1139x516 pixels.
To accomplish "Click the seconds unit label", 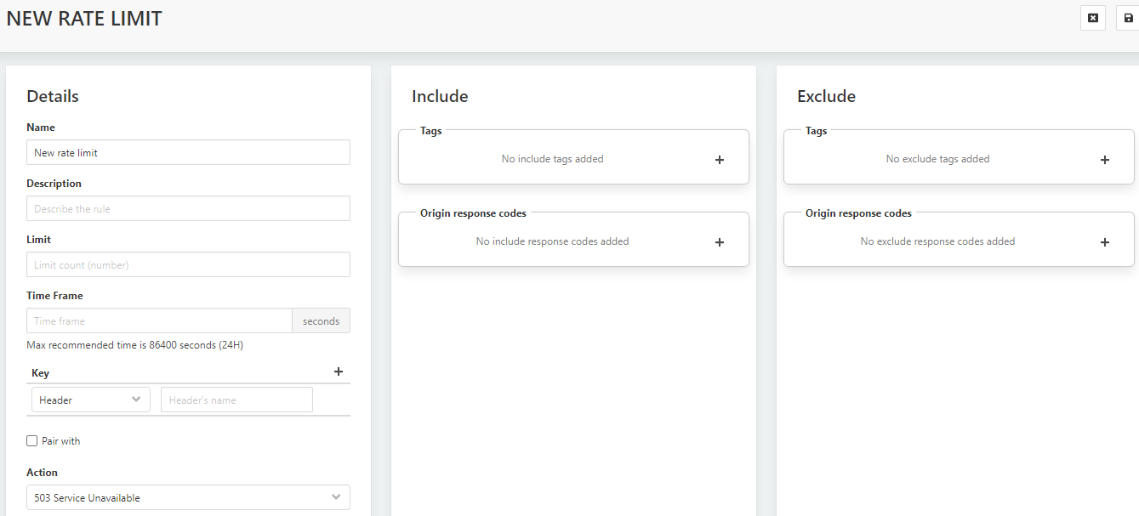I will tap(321, 321).
